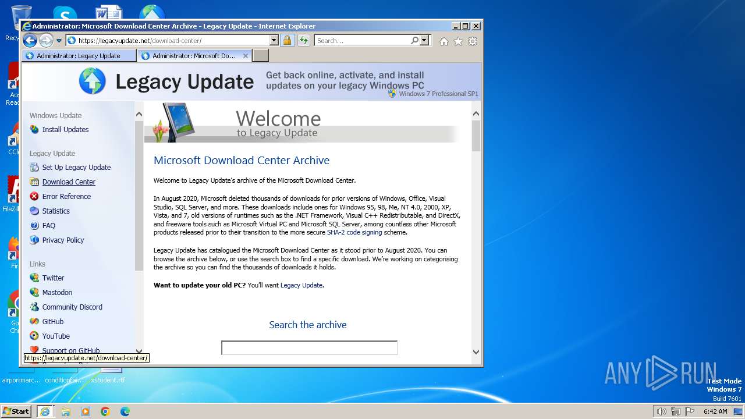Open Windows Explorer from the taskbar
This screenshot has width=745, height=419.
tap(66, 411)
